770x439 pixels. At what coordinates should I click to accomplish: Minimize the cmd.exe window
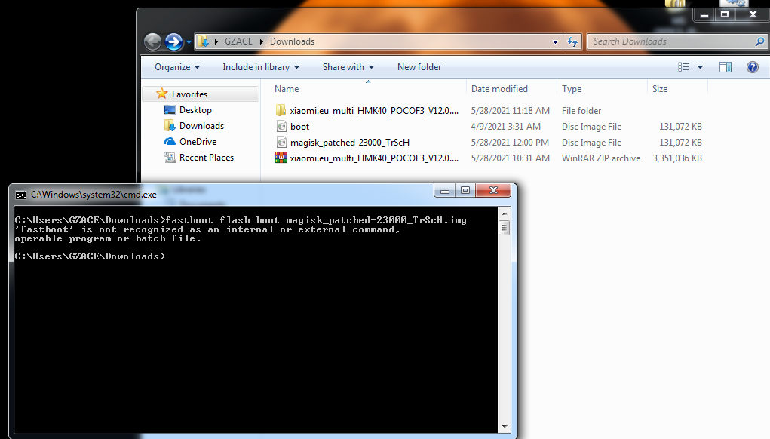point(445,190)
